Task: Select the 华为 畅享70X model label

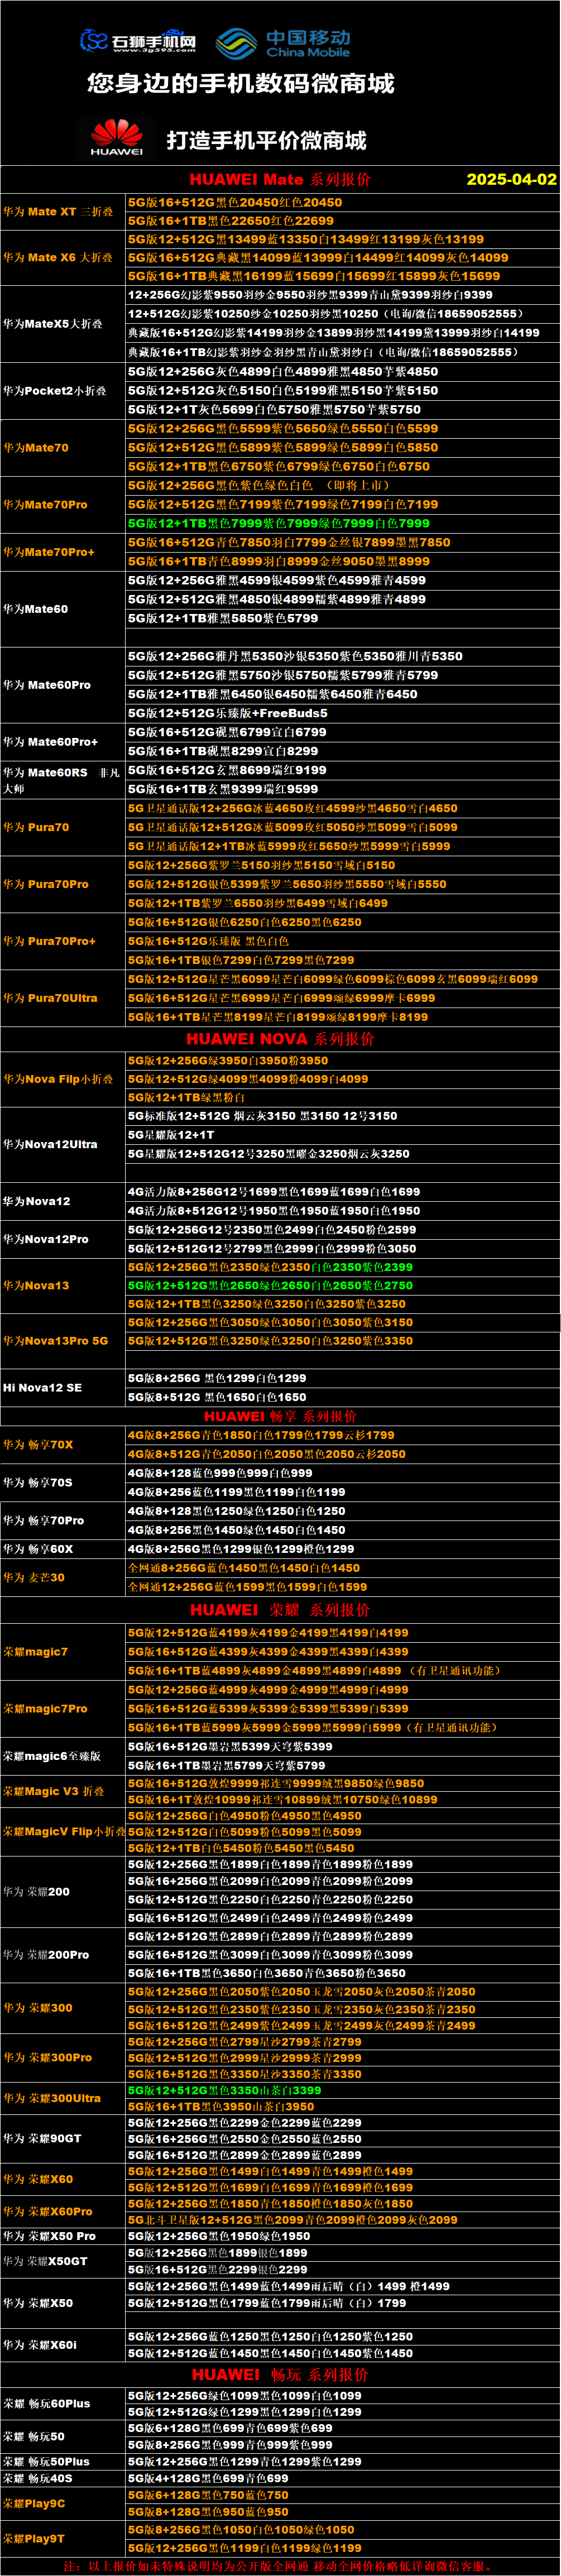Action: 38,1445
